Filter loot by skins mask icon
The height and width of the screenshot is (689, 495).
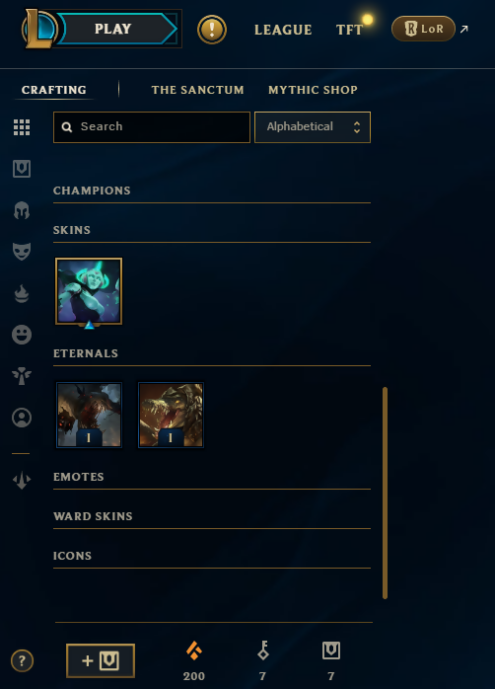coord(22,252)
